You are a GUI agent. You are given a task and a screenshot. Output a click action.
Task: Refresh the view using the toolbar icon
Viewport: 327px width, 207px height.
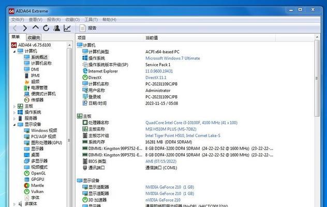[x=46, y=28]
